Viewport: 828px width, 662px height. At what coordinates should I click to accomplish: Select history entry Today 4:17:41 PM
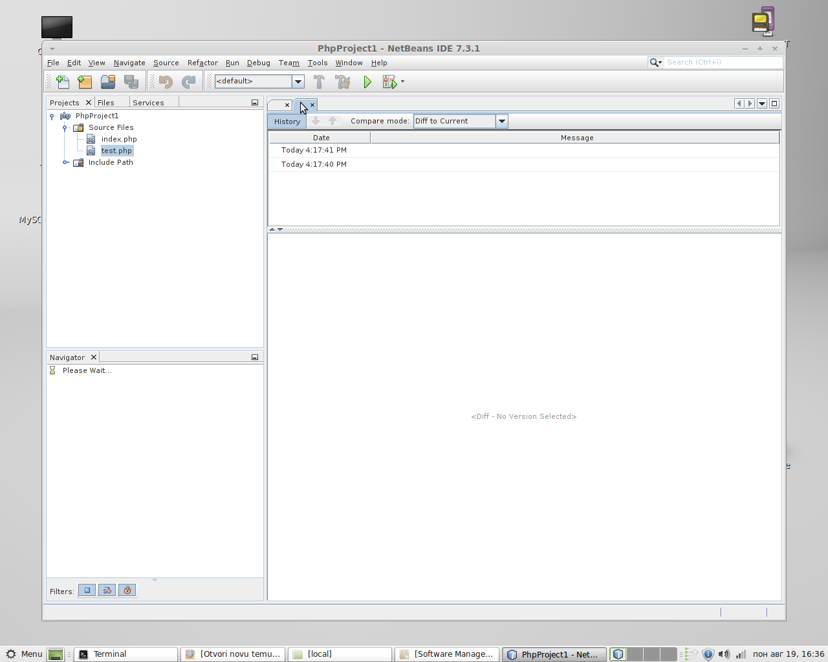524,150
